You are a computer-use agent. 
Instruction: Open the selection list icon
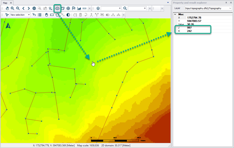(40, 15)
